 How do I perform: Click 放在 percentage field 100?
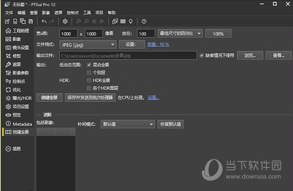tap(146, 33)
